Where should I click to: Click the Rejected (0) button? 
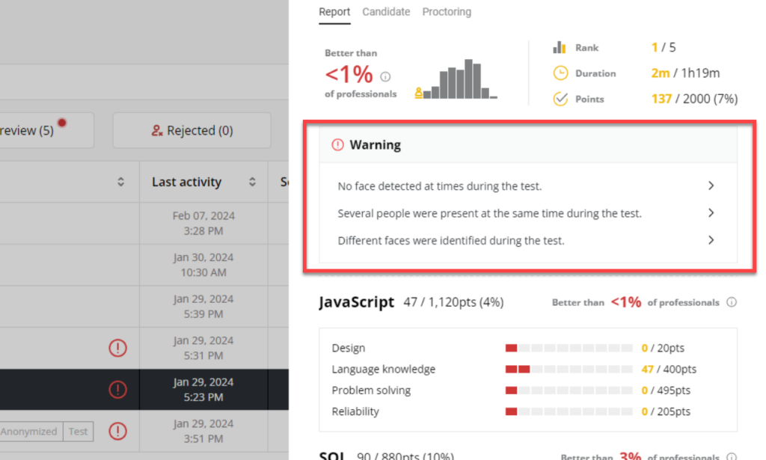pyautogui.click(x=191, y=130)
